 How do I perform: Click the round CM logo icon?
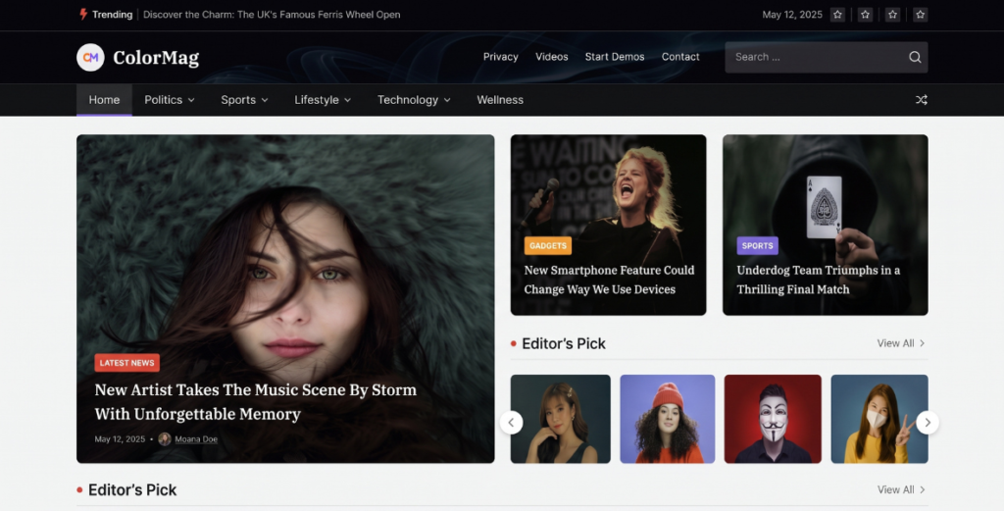coord(90,57)
